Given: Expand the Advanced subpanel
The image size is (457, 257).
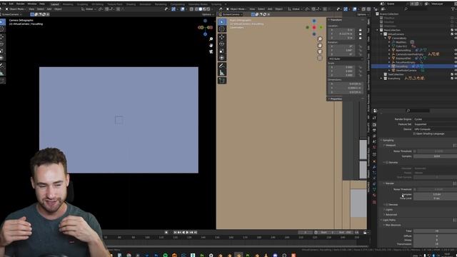Looking at the screenshot, I should [391, 214].
